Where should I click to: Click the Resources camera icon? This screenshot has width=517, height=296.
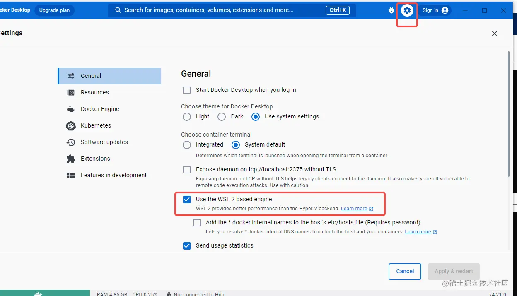click(x=71, y=92)
